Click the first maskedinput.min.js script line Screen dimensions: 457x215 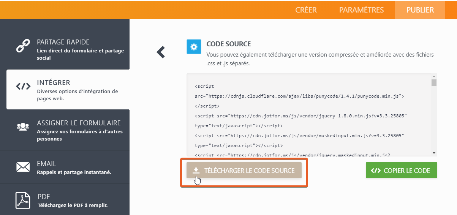[x=299, y=135]
